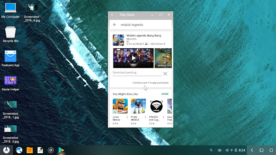Open the keyboard tray icon
The width and height of the screenshot is (276, 155).
(220, 150)
